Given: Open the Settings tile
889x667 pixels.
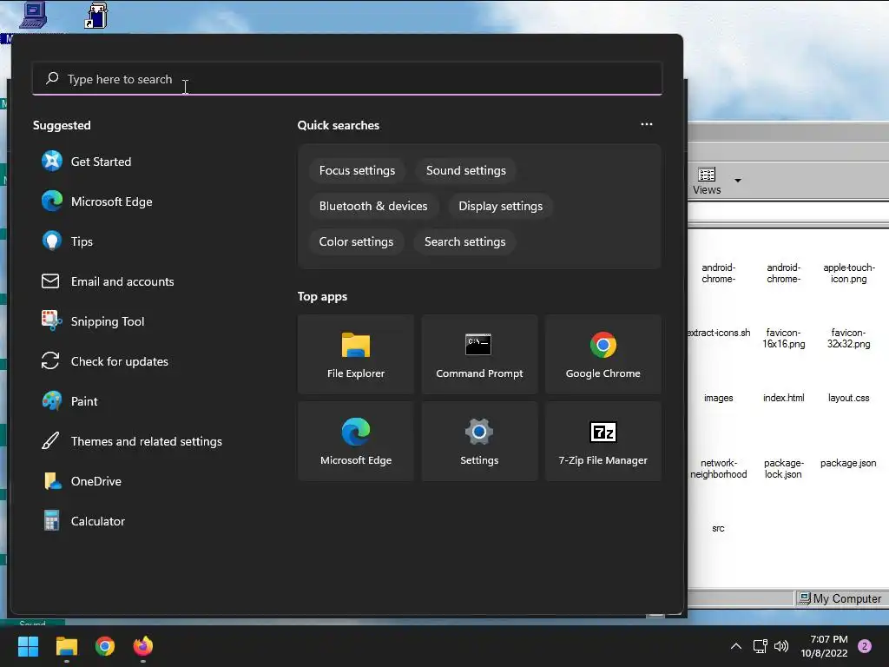Looking at the screenshot, I should point(479,441).
